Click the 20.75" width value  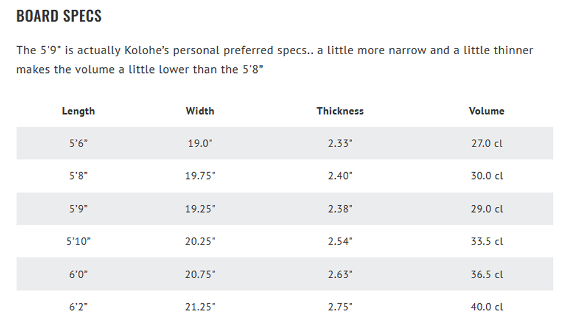(x=200, y=275)
